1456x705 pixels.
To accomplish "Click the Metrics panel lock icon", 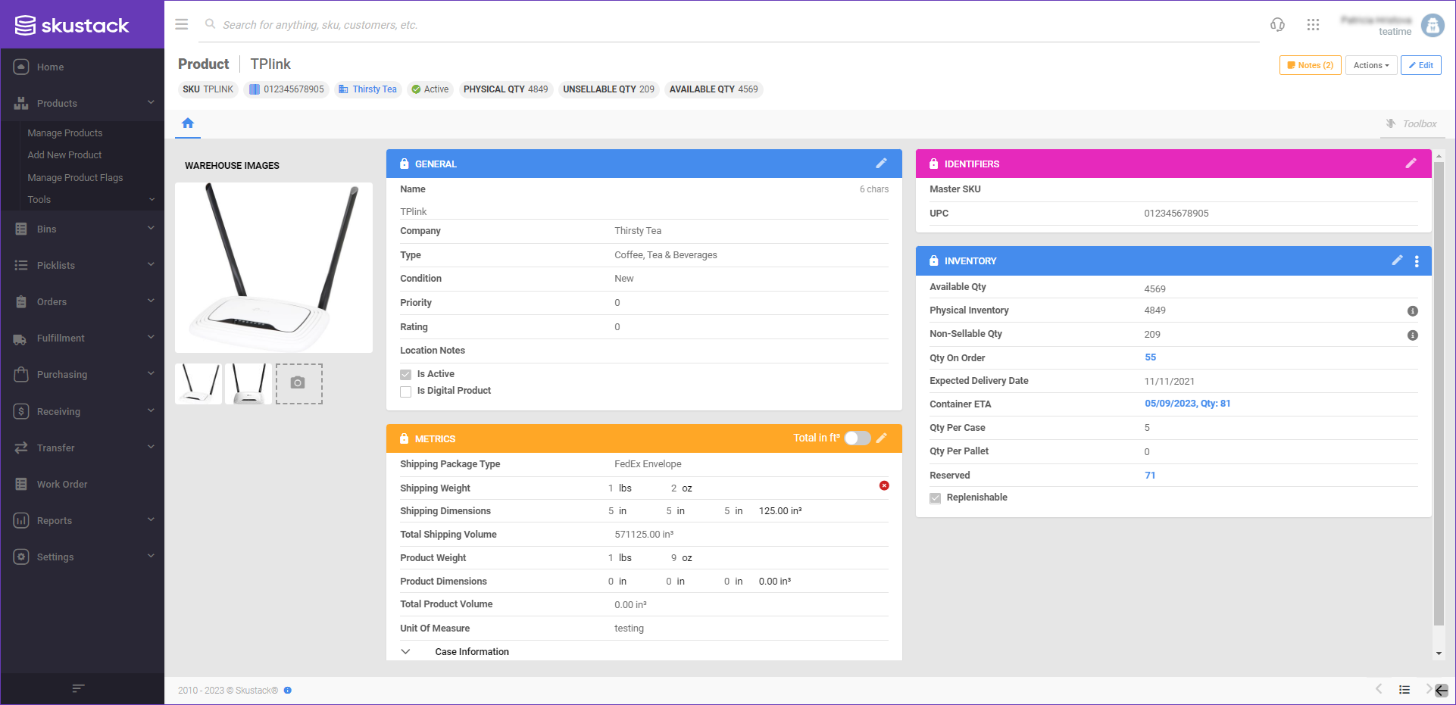I will [x=405, y=438].
